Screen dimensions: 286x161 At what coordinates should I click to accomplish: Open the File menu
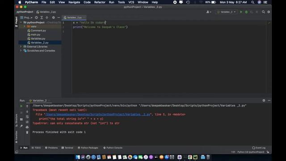(44, 2)
